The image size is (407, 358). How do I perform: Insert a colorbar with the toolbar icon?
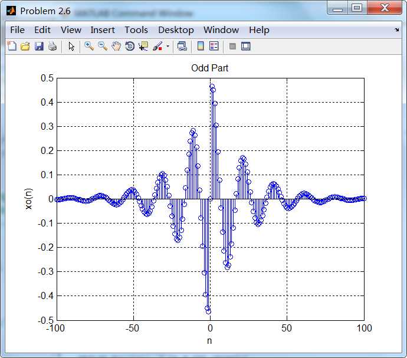tap(201, 46)
